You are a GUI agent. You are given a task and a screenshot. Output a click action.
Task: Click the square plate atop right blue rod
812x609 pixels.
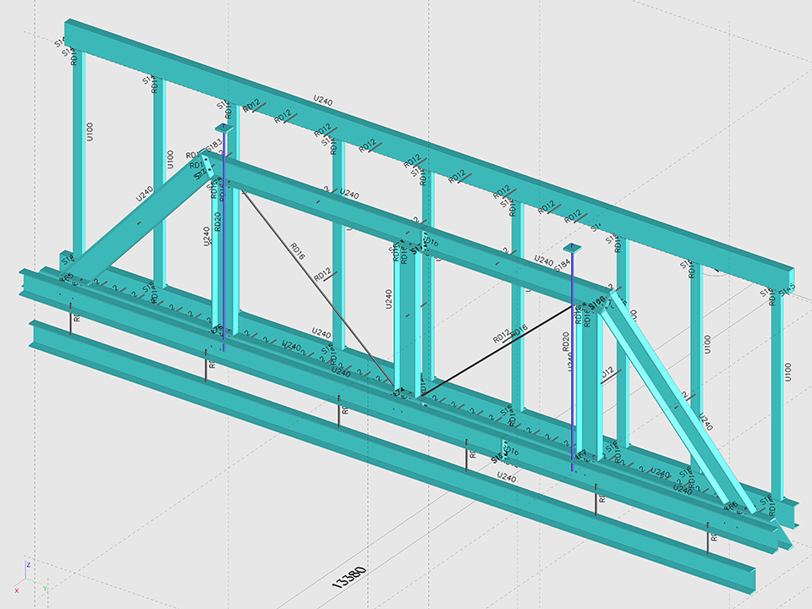(x=573, y=249)
